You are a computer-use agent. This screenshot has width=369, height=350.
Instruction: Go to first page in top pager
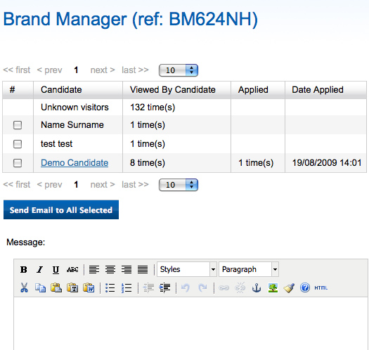click(x=17, y=70)
